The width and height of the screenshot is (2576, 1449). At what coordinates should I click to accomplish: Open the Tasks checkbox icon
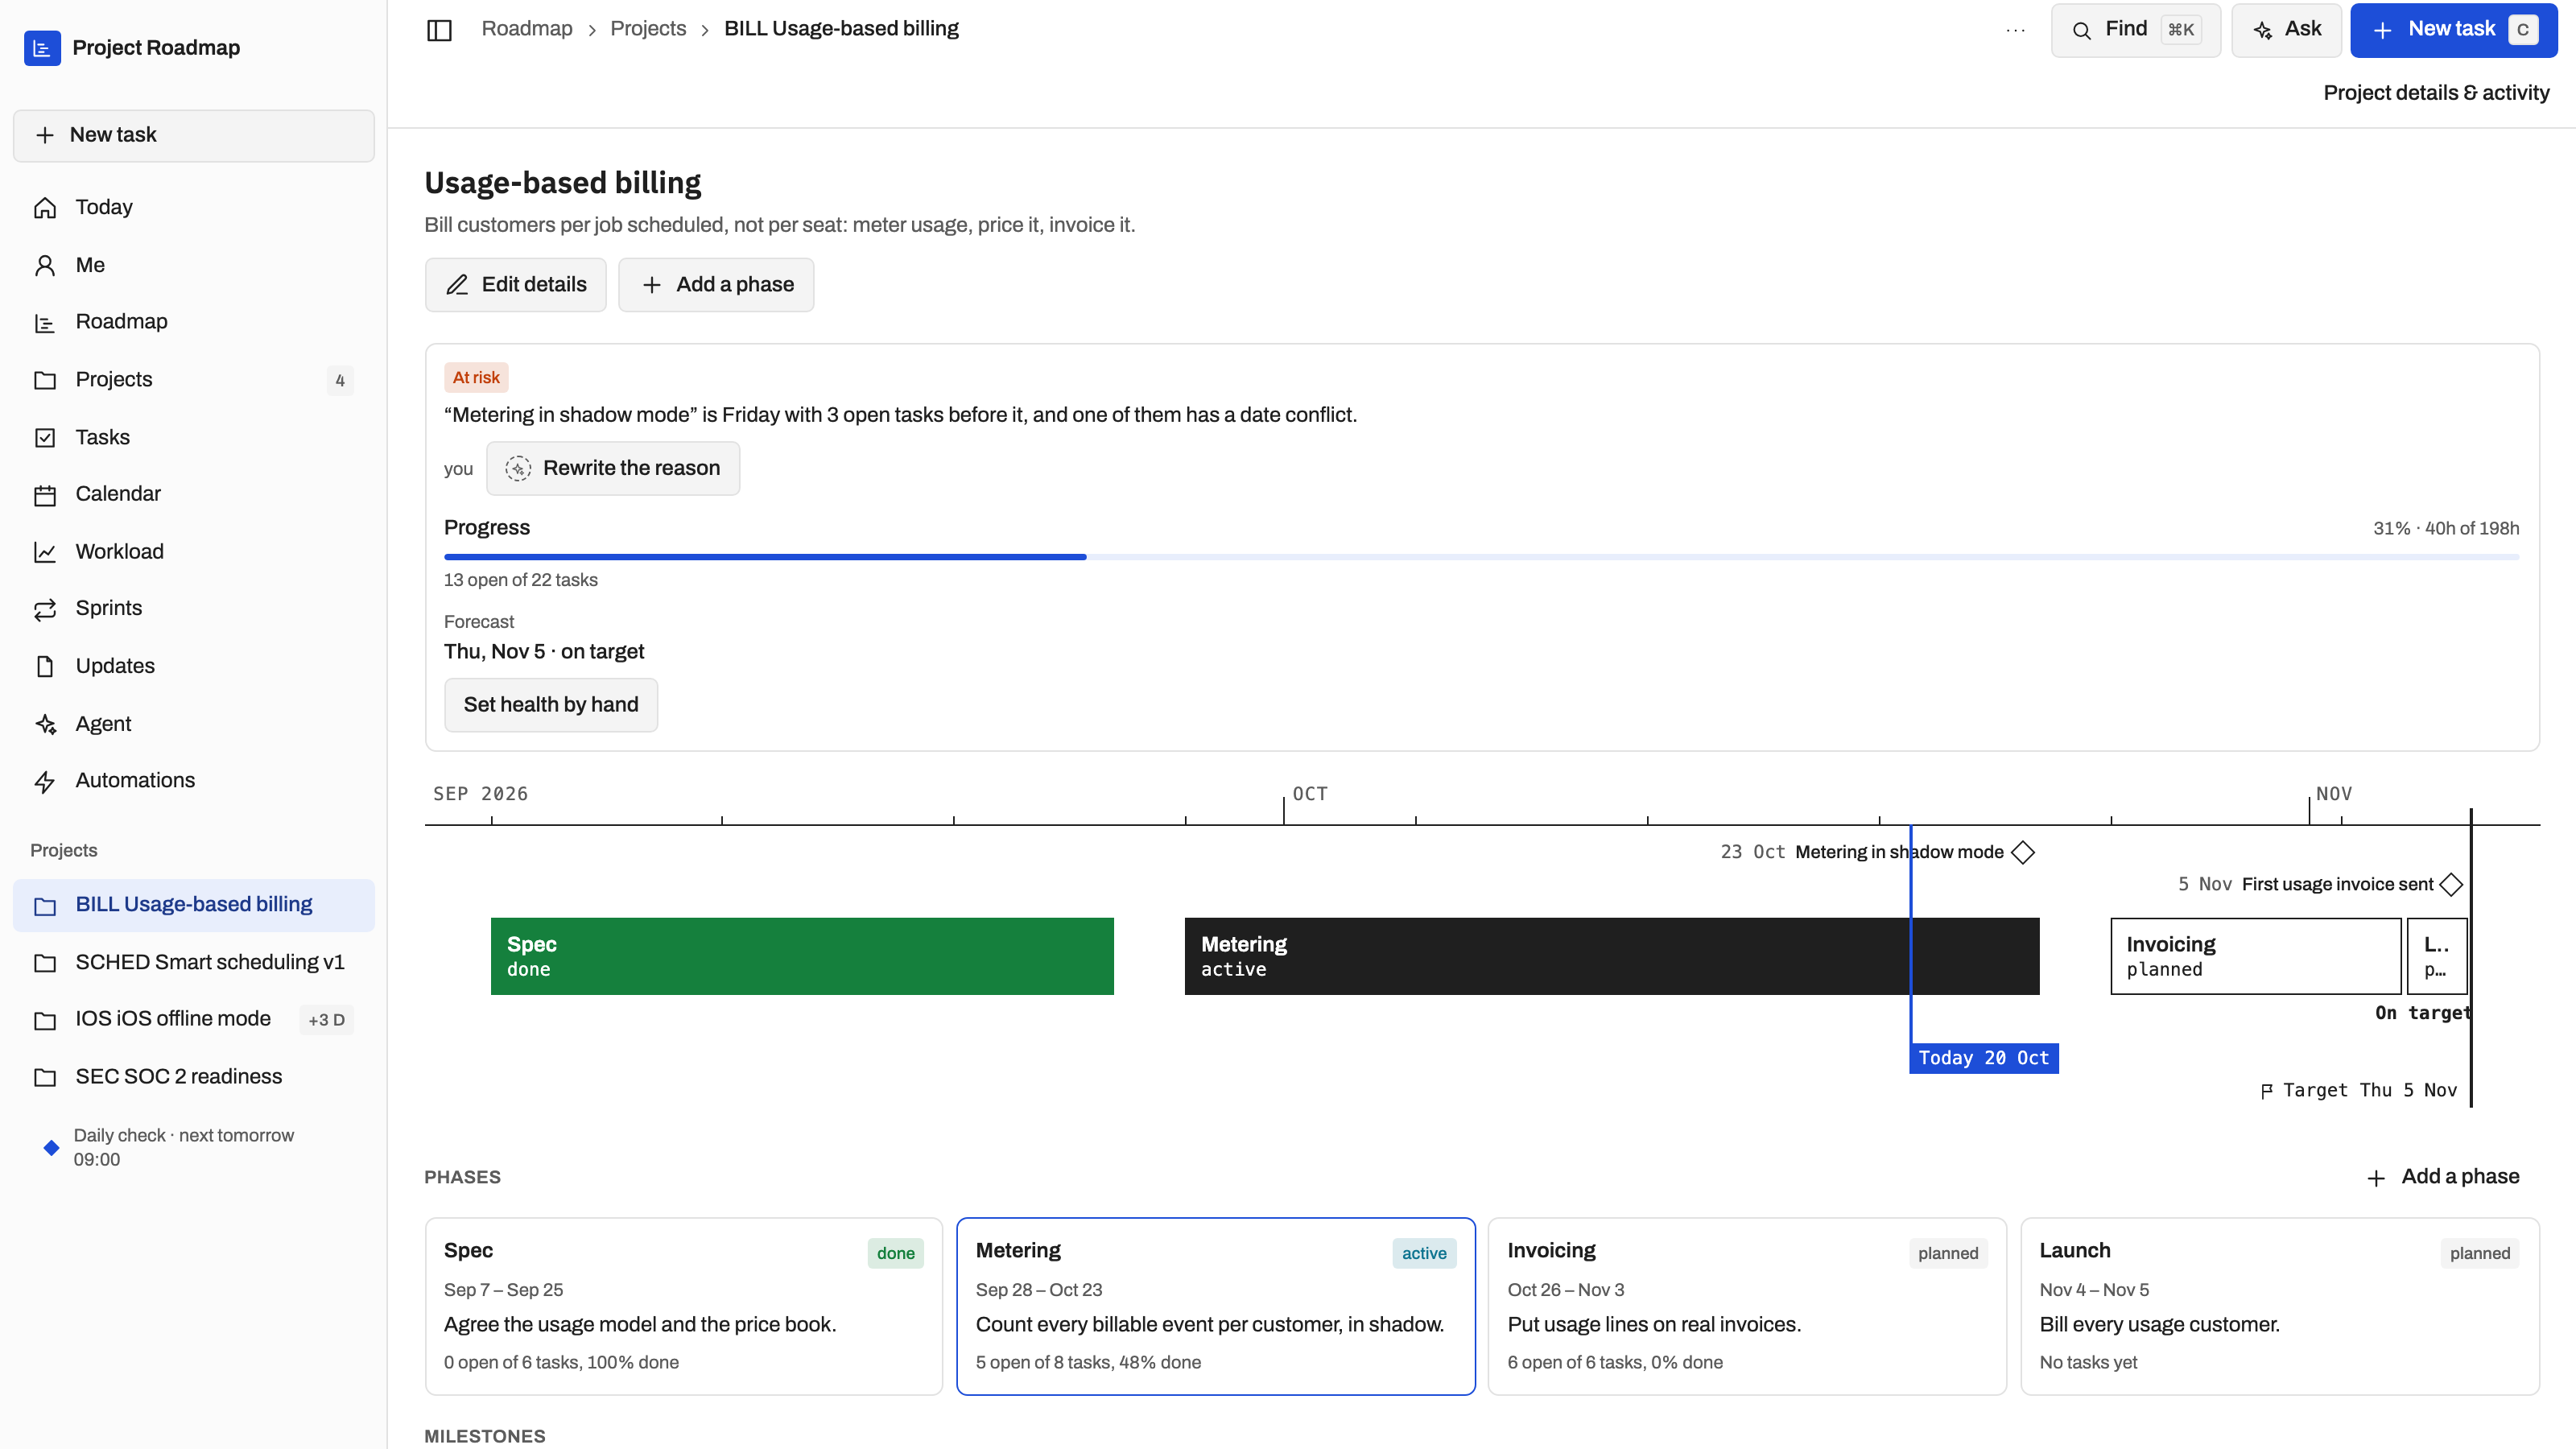[45, 437]
